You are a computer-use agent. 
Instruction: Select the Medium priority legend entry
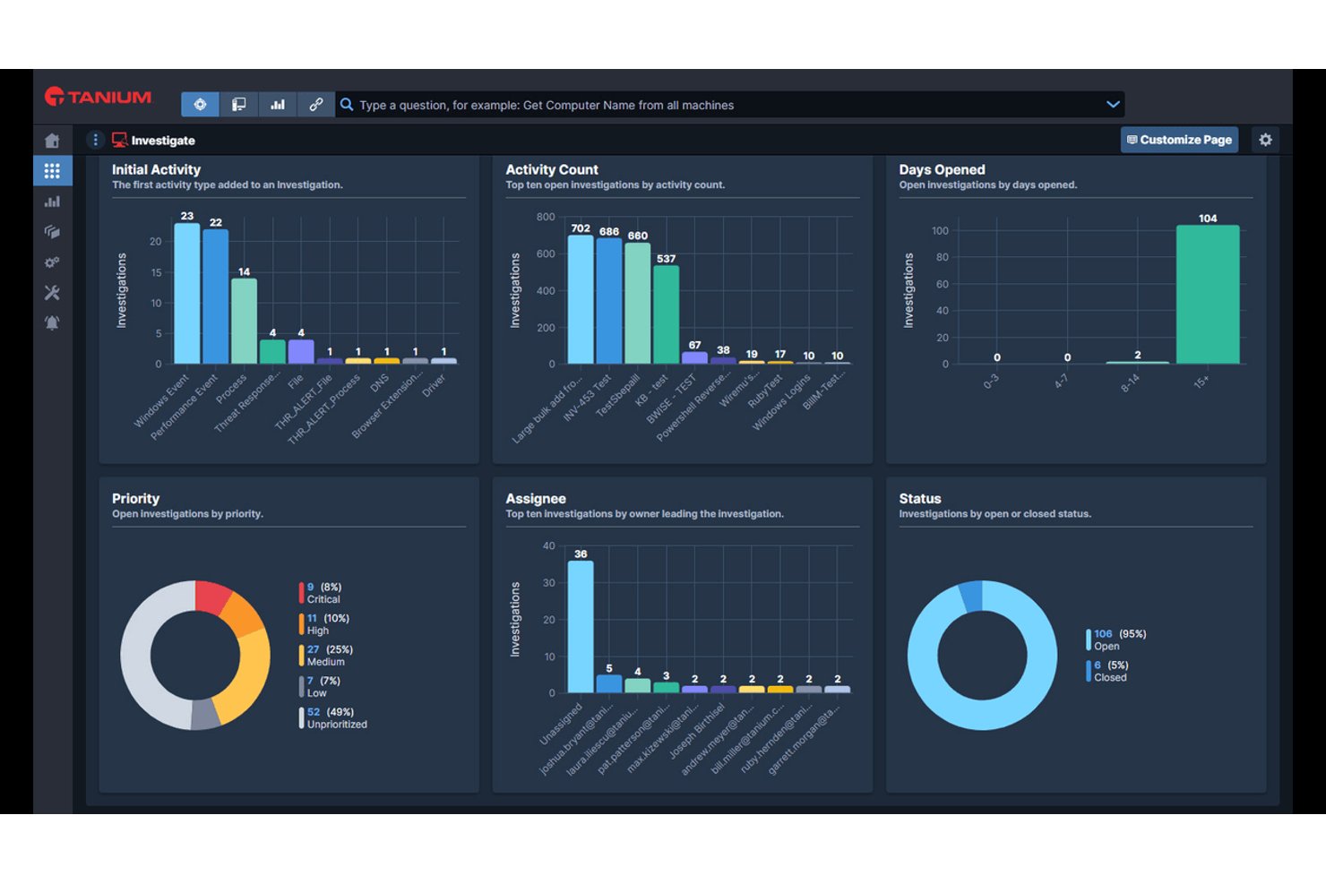pos(328,656)
